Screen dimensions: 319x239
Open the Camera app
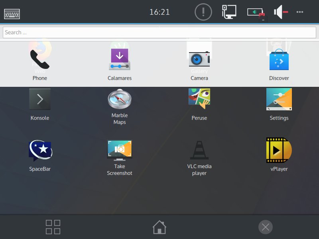point(199,58)
